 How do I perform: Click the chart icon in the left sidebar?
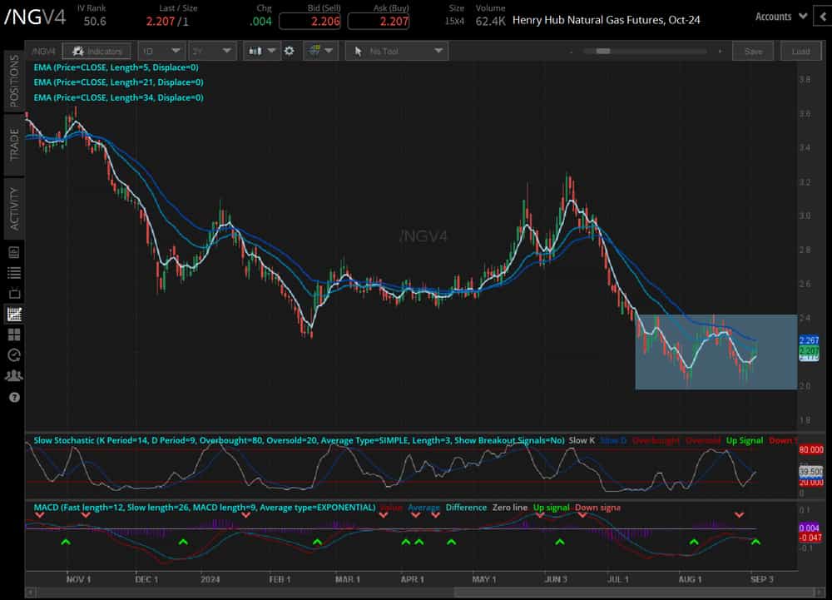point(12,314)
